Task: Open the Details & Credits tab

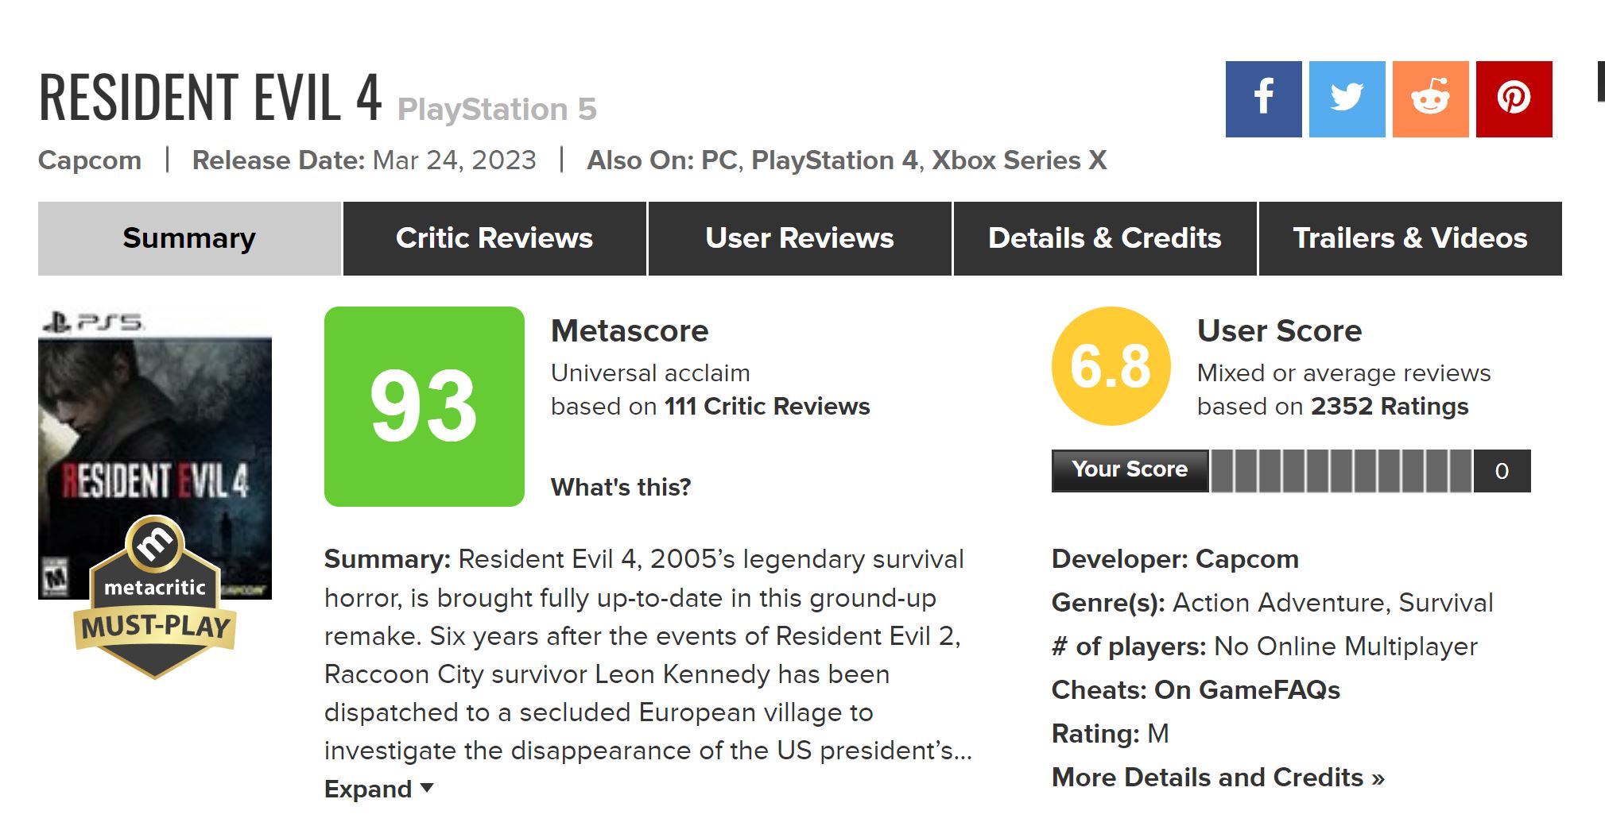Action: click(x=1104, y=238)
